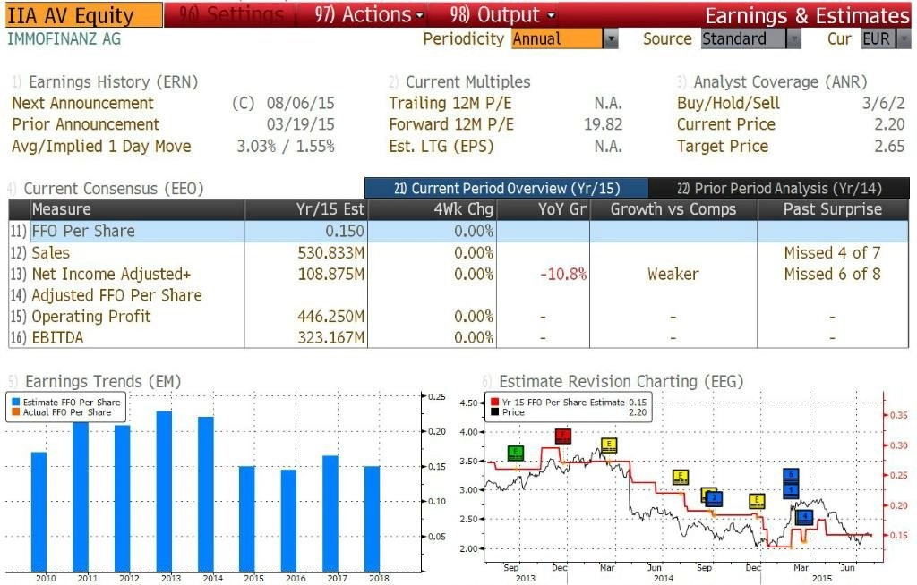Expand the currency EUR dropdown arrow
Image resolution: width=917 pixels, height=585 pixels.
[904, 39]
